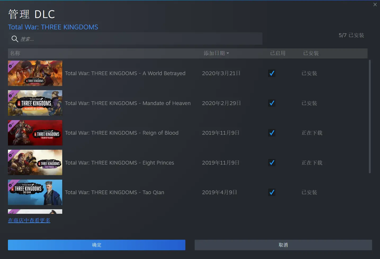Close the DLC management dialog
Viewport: 380px width, 259px height.
tap(375, 4)
